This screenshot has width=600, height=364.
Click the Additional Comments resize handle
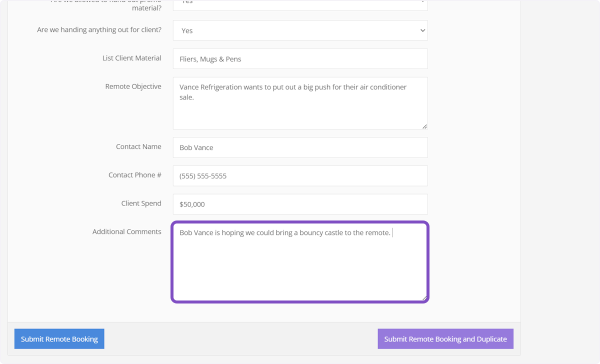tap(424, 298)
